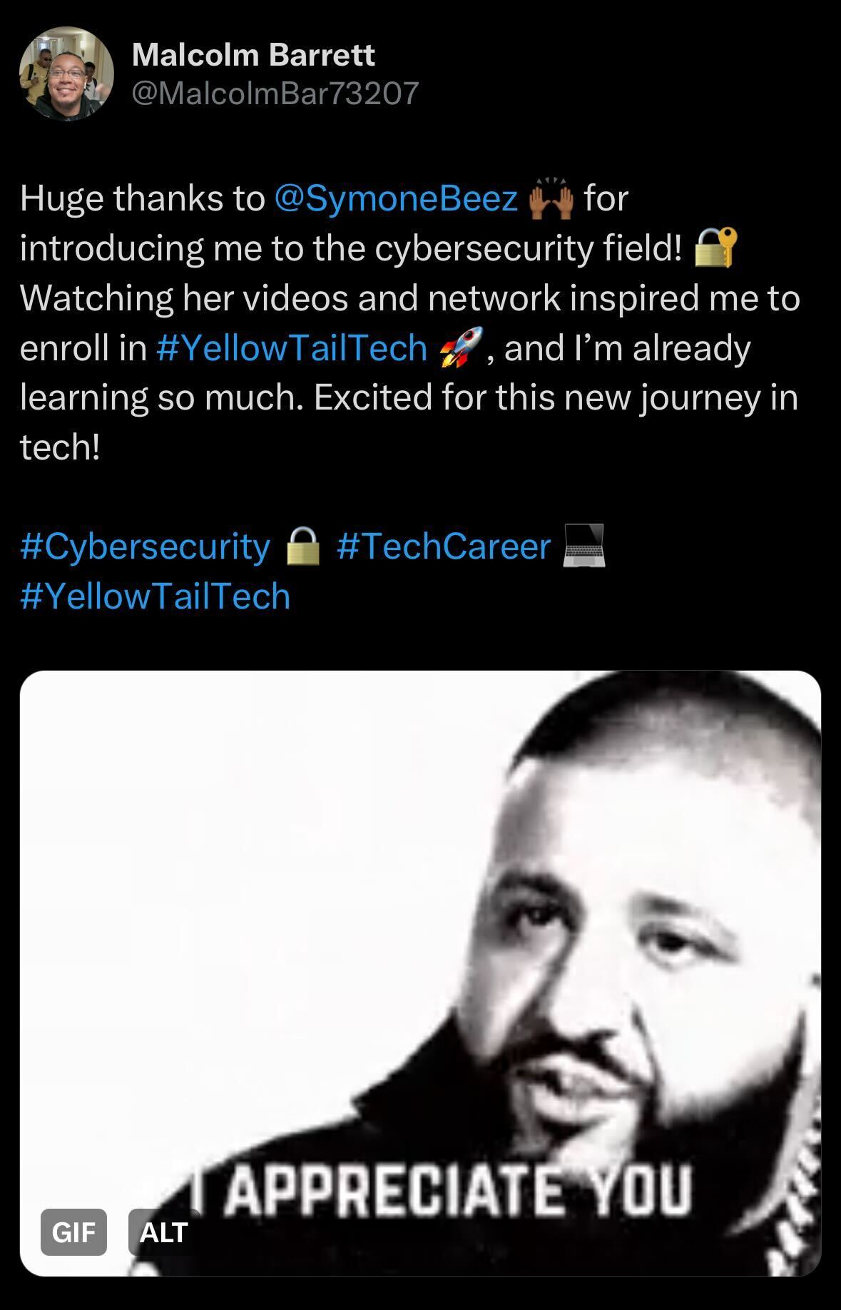Click the raised hands emoji
Image resolution: width=841 pixels, height=1310 pixels.
551,198
